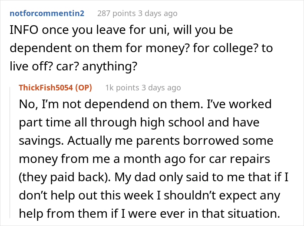Open ThickFish5054's user profile

click(46, 87)
